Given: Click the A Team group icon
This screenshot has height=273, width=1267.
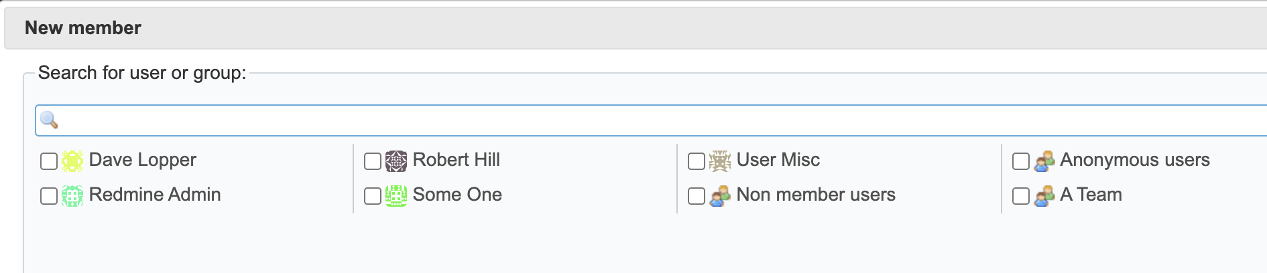Looking at the screenshot, I should coord(1044,196).
